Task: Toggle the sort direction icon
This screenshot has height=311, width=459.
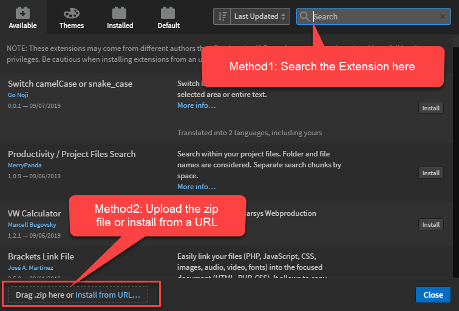Action: [x=222, y=16]
